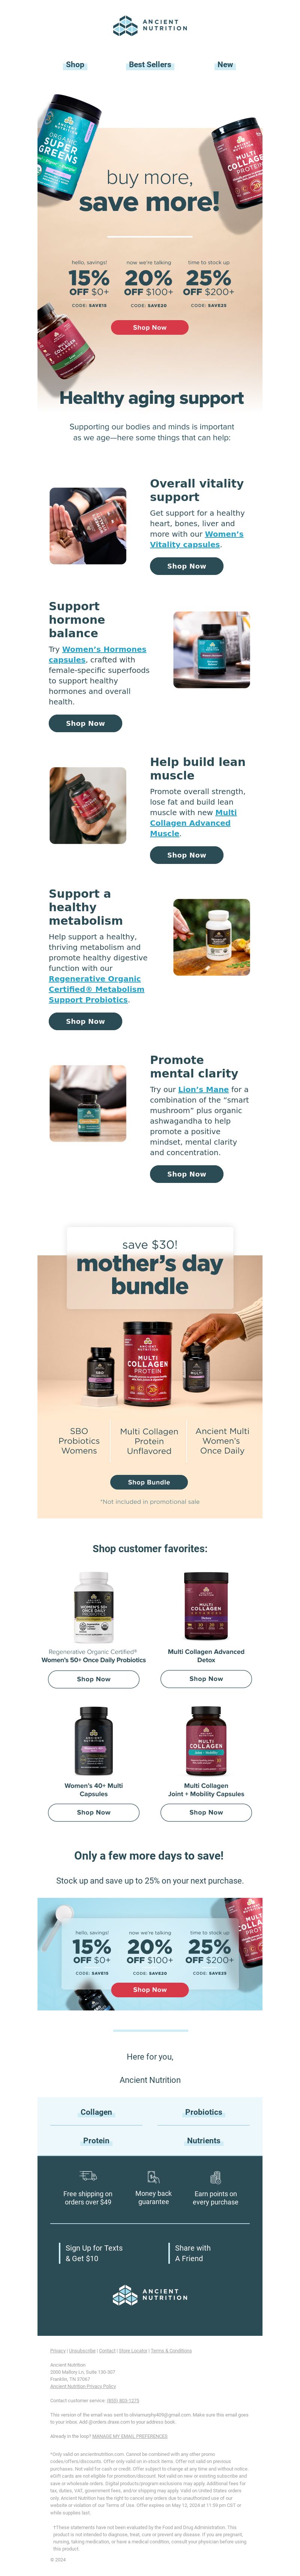This screenshot has width=300, height=2576.
Task: Open the New menu link
Action: point(225,64)
